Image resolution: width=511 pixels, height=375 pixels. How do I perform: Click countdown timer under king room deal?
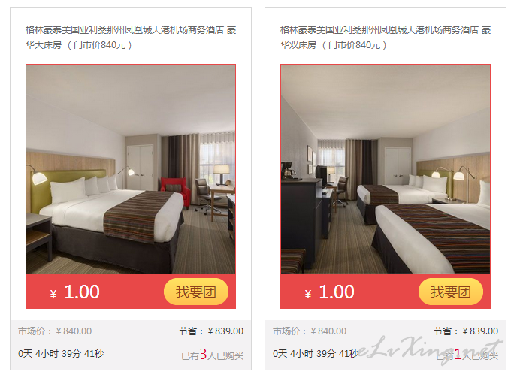(61, 353)
